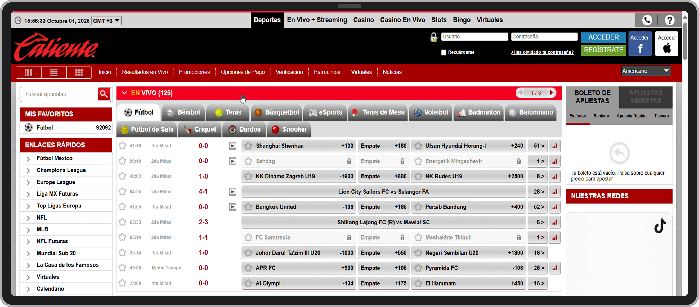
Task: Mark Shanghai Shenhua match row as favorite
Action: [122, 146]
